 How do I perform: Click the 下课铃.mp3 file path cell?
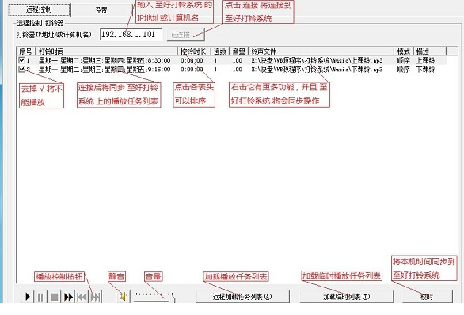point(317,70)
